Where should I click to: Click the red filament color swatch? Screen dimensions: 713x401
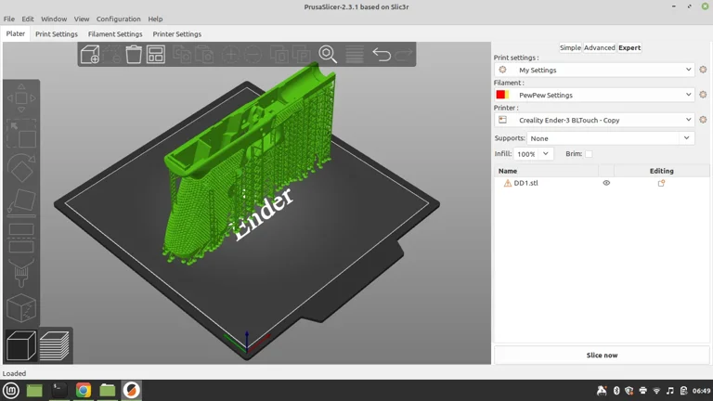point(501,95)
